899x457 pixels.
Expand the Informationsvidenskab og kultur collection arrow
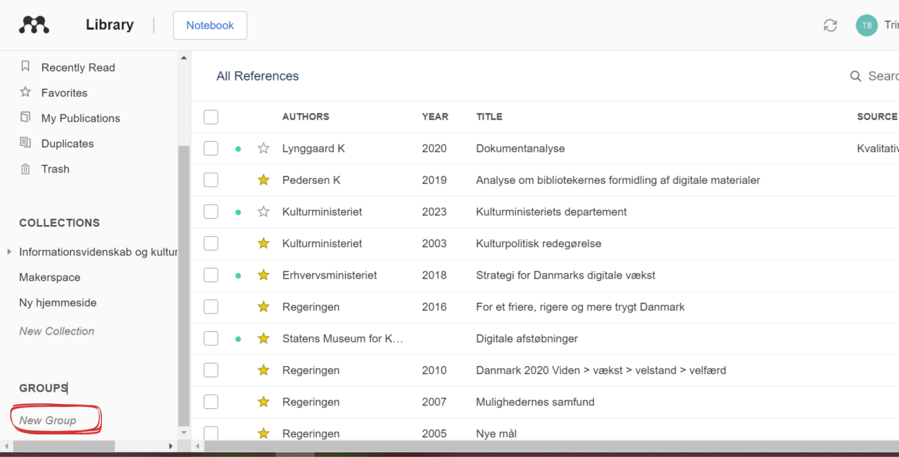(9, 252)
